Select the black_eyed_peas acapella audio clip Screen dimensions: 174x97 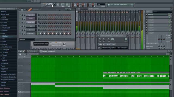point(136,75)
